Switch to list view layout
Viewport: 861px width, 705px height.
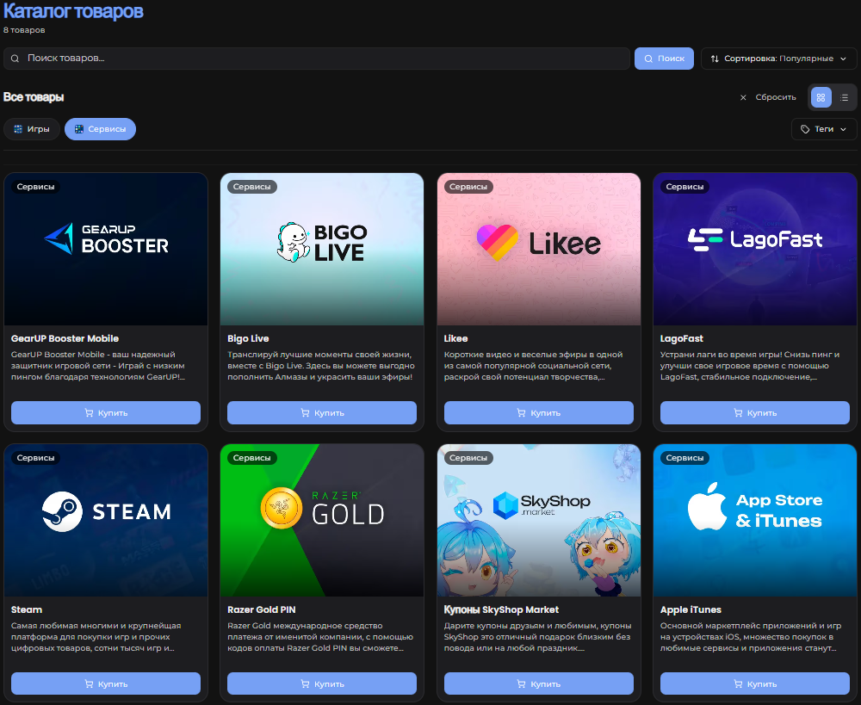coord(845,97)
